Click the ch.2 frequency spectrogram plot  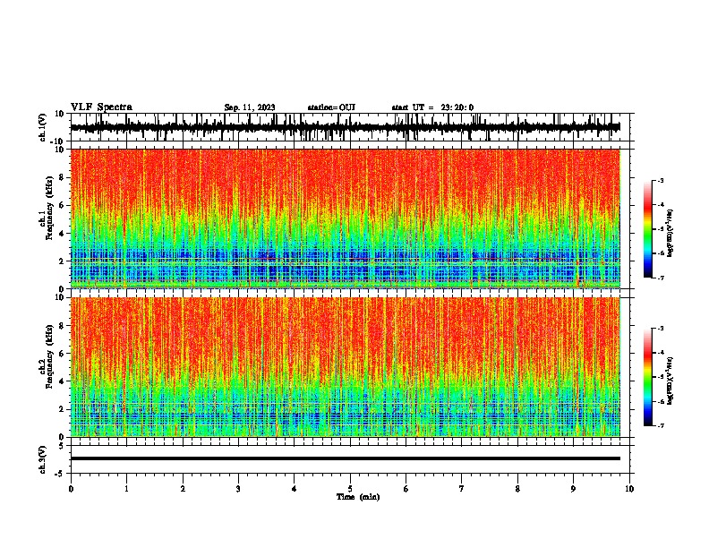coord(346,367)
